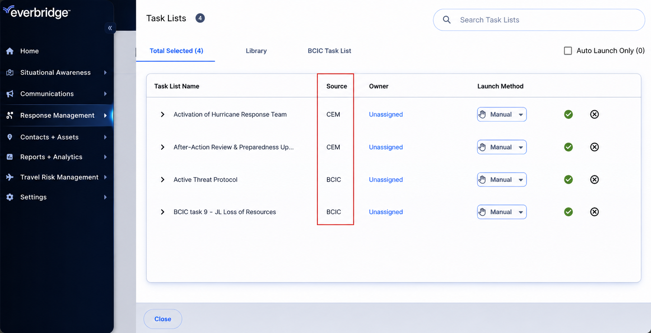Click Unassigned owner for Hurricane Response Team
The height and width of the screenshot is (333, 651).
[x=386, y=114]
